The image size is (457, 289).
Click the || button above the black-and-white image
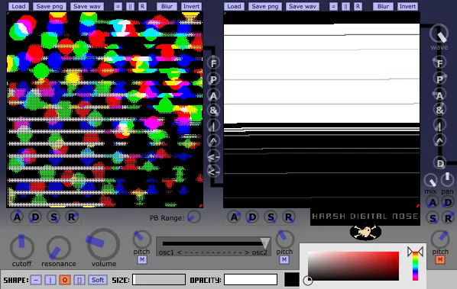(x=345, y=6)
